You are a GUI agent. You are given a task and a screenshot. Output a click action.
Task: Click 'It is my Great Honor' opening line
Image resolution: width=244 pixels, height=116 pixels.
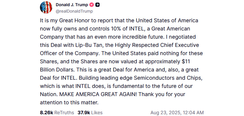tap(63, 21)
